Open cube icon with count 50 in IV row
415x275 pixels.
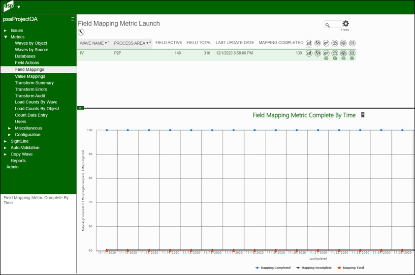coord(335,53)
